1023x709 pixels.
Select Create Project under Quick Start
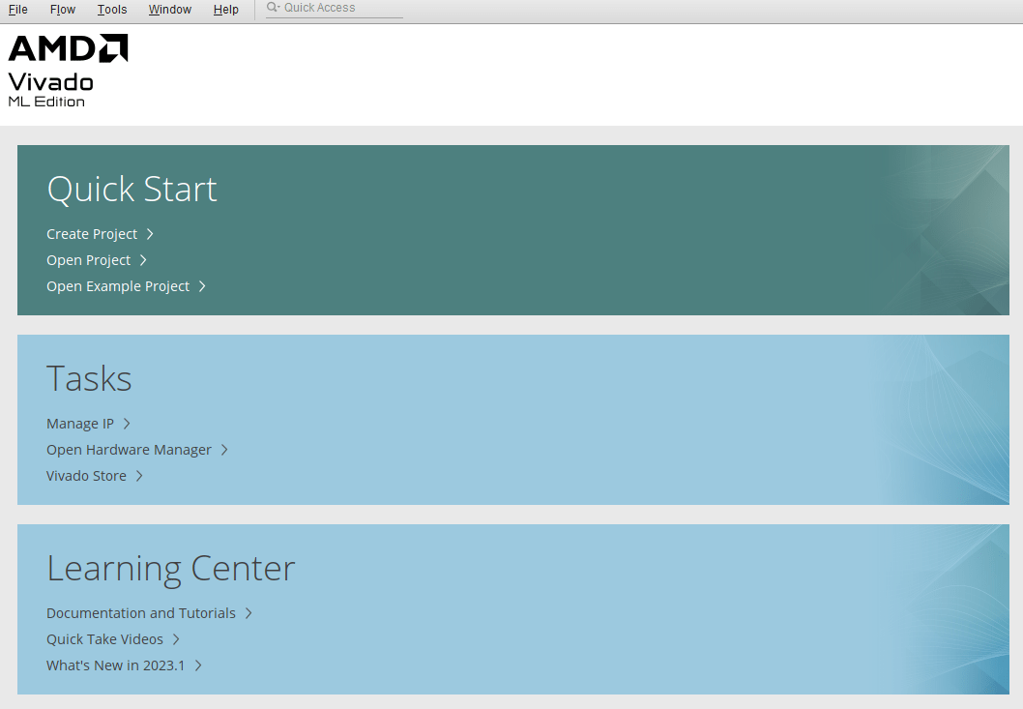coord(92,233)
